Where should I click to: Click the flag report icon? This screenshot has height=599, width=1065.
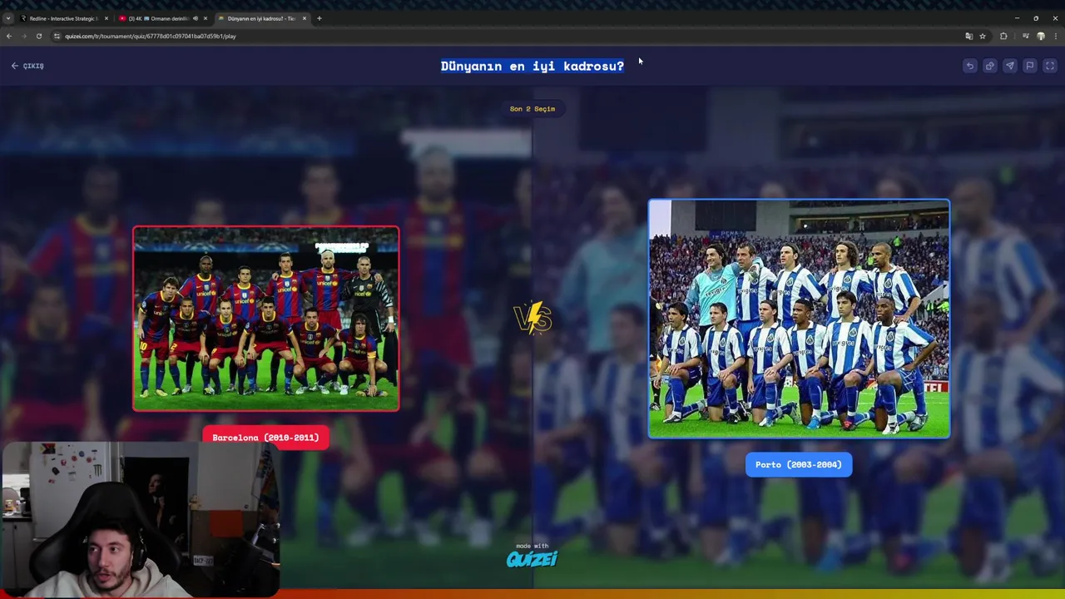pos(1029,66)
